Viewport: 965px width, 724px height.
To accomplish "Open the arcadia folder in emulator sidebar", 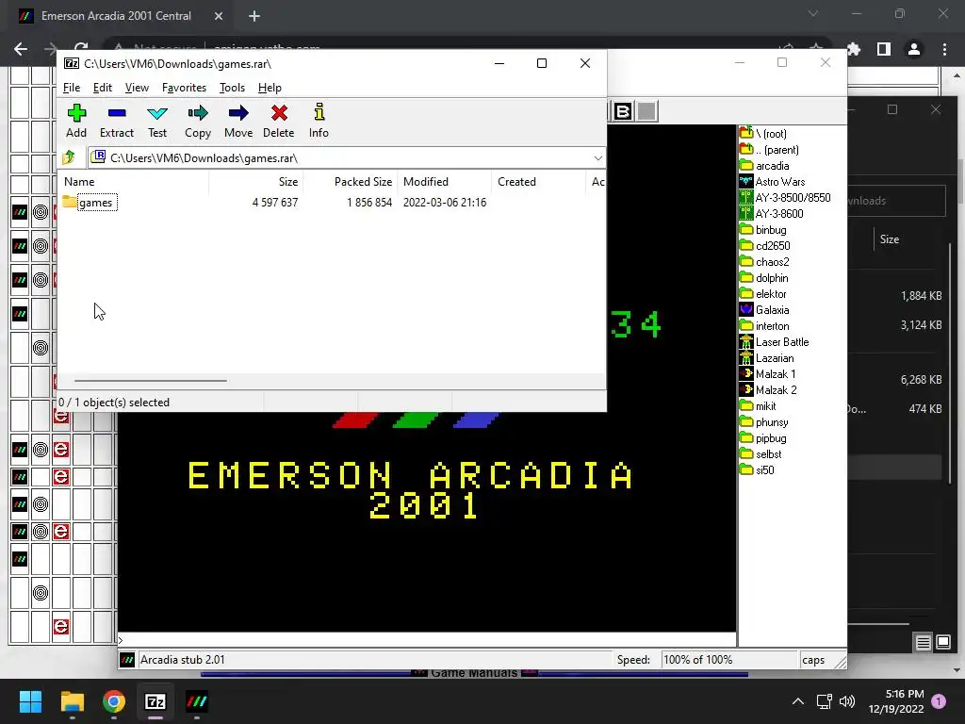I will (x=764, y=166).
